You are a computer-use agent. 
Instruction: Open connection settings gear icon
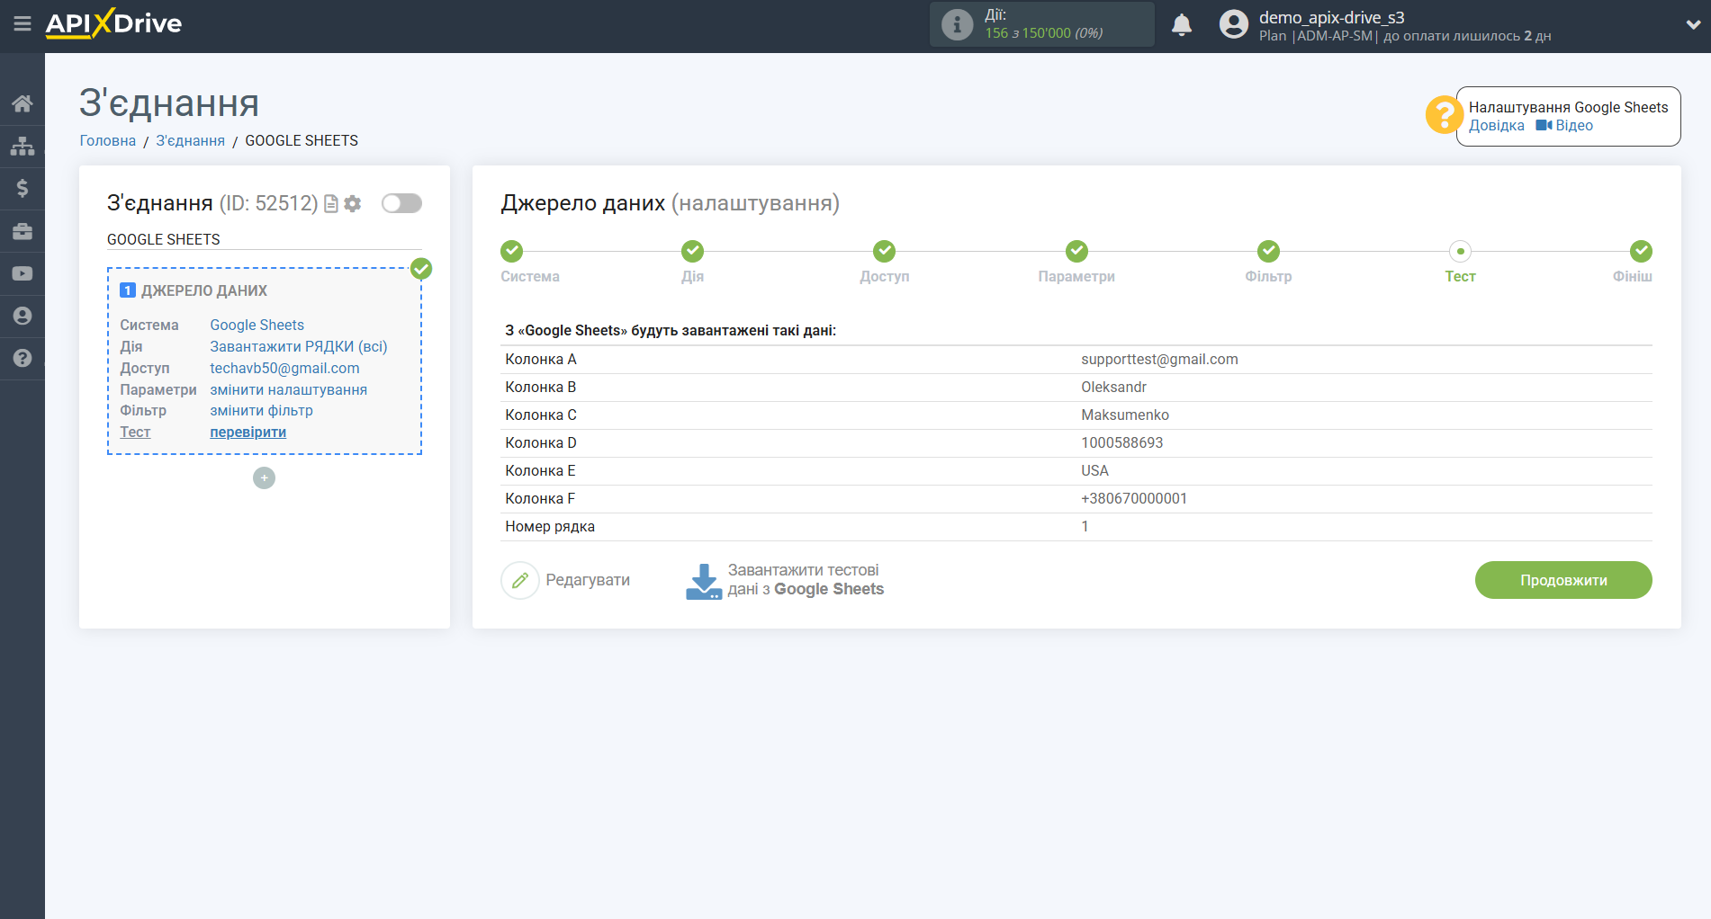tap(353, 204)
